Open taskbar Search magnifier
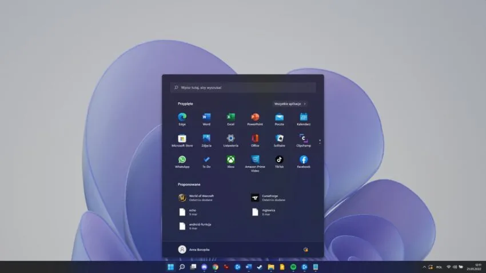The image size is (486, 273). pos(182,267)
